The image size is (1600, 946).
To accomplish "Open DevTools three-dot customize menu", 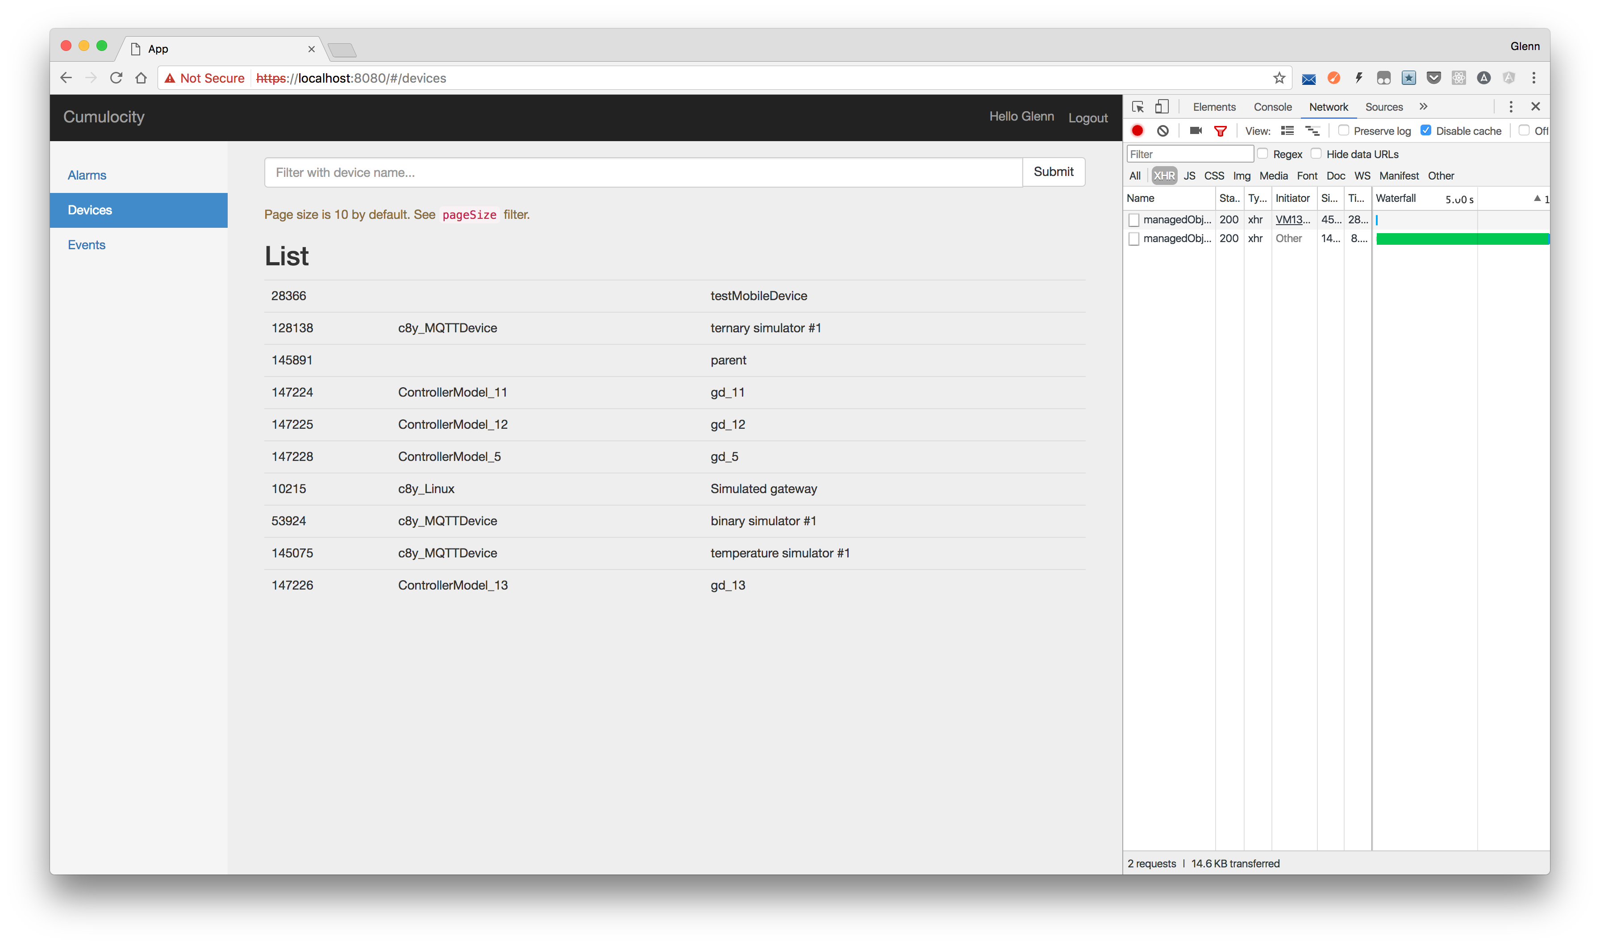I will click(1510, 106).
